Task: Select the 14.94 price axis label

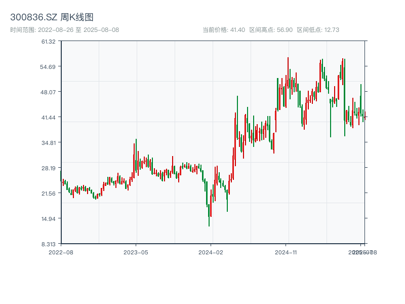Action: coord(49,219)
